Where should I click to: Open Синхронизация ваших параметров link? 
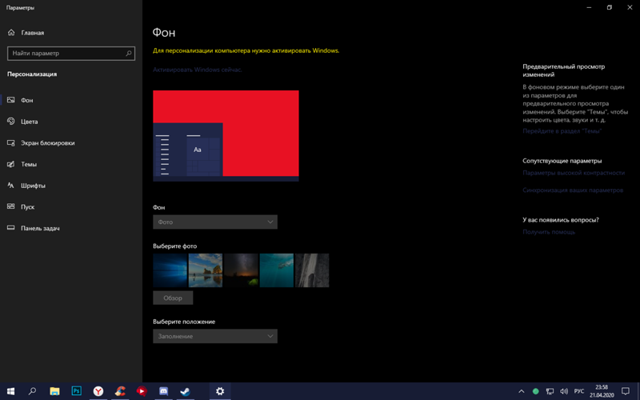(573, 190)
